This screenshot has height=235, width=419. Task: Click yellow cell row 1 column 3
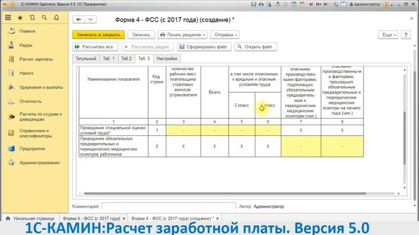[183, 131]
